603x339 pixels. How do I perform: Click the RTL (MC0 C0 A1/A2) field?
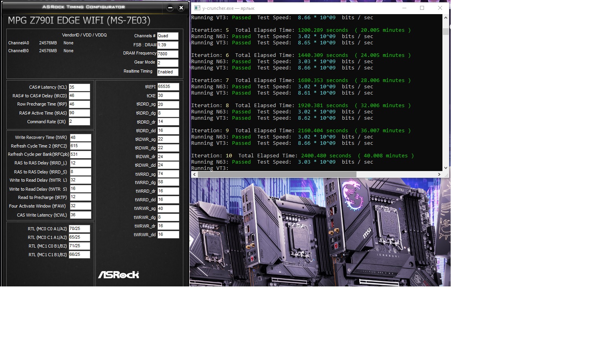pos(79,229)
